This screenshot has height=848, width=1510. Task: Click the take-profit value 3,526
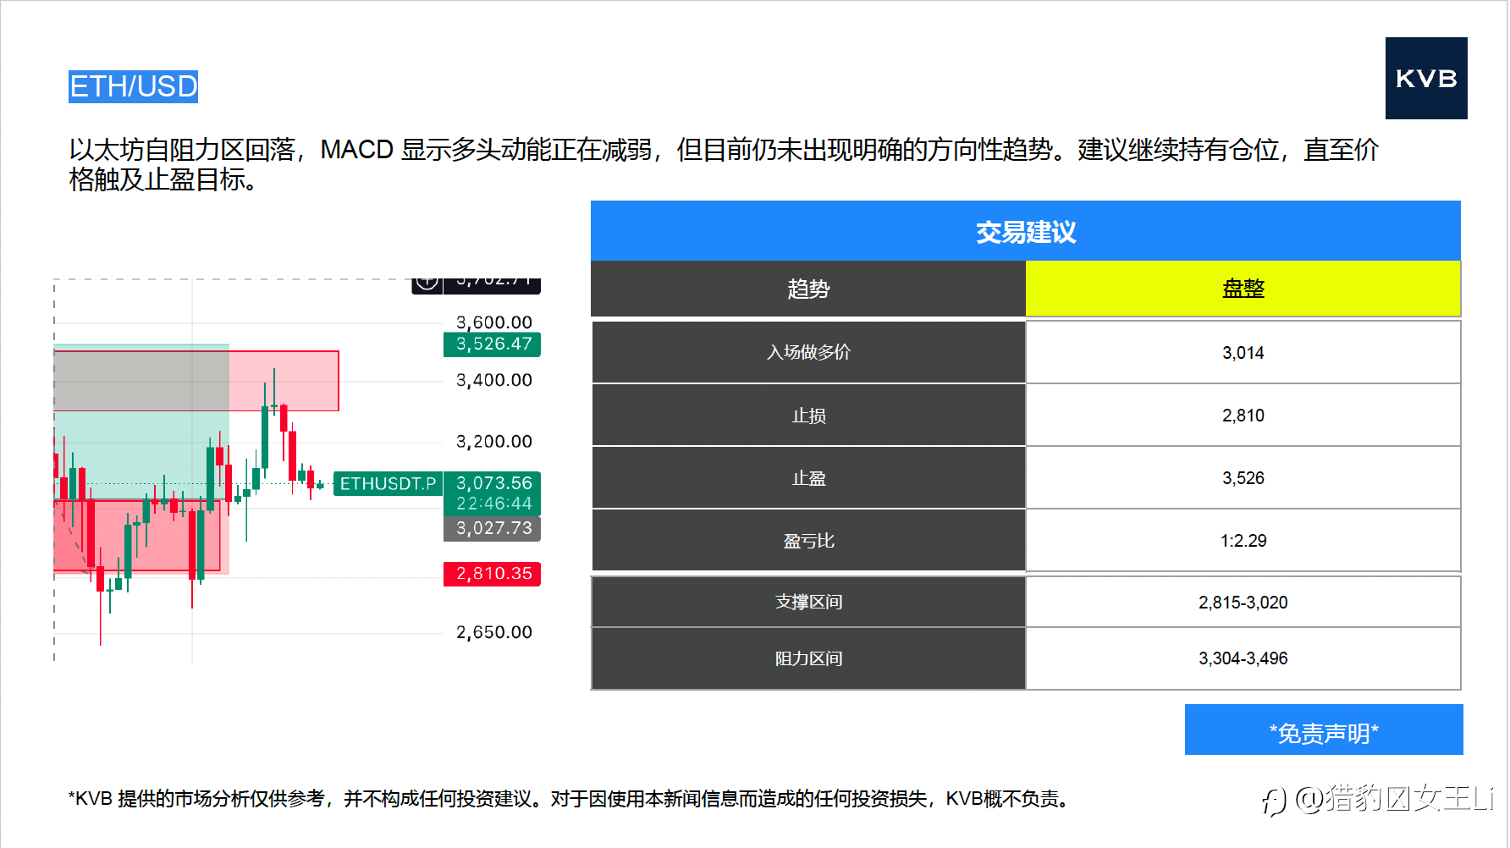(1243, 478)
